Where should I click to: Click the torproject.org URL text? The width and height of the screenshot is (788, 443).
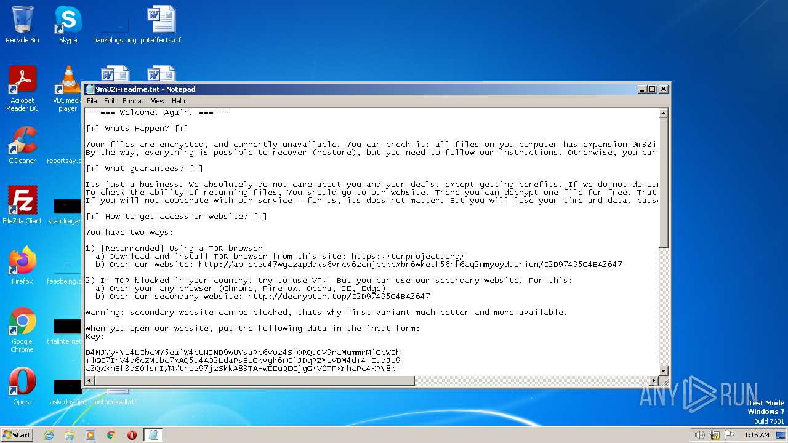point(408,257)
